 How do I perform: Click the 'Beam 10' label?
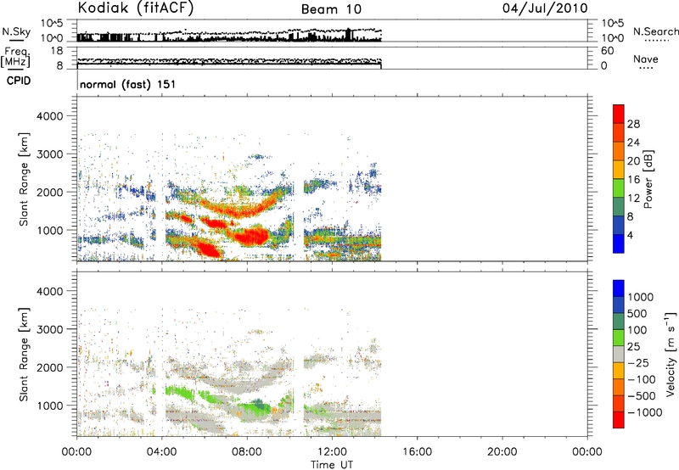(x=331, y=9)
